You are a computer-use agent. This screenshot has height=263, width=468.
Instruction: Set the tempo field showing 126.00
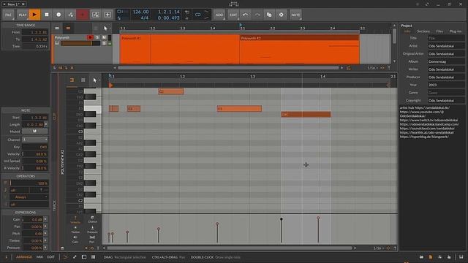click(140, 12)
